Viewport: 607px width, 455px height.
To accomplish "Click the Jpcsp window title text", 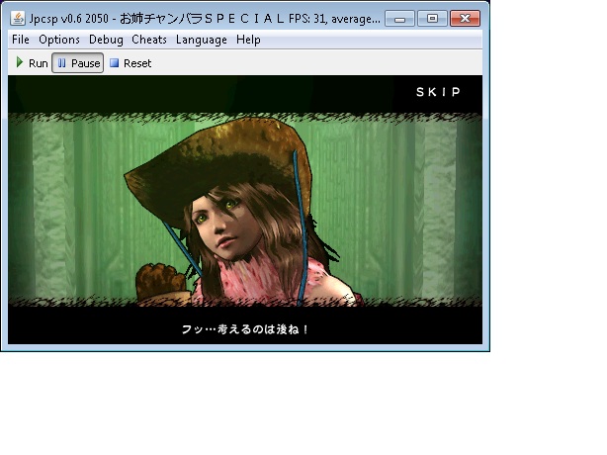I will [x=205, y=19].
